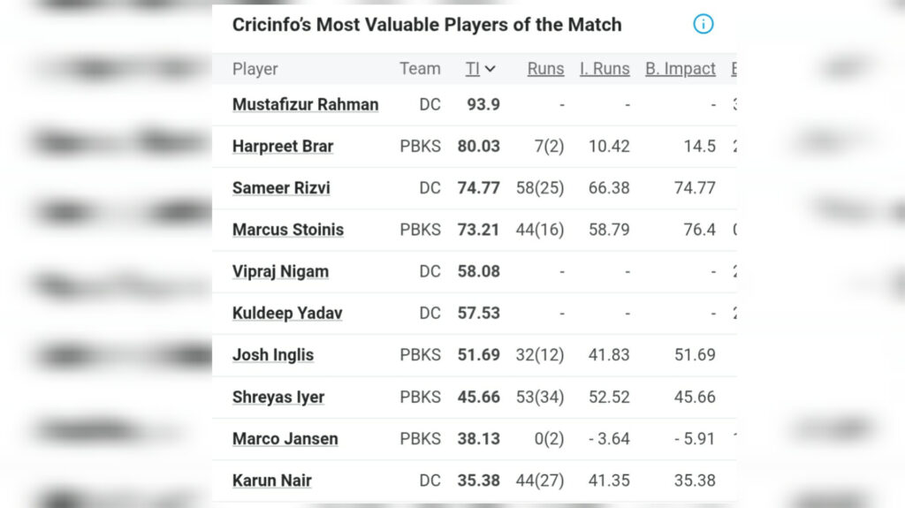Click the blue info icon
The height and width of the screenshot is (508, 905).
click(703, 24)
